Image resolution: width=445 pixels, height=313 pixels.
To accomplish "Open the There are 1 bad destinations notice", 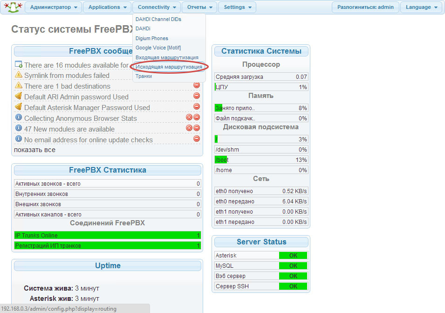I will pyautogui.click(x=67, y=86).
